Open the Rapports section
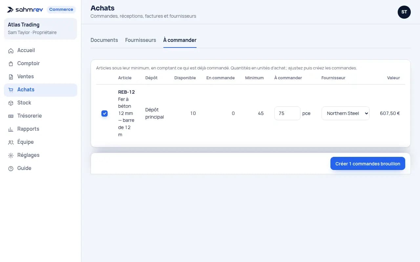The height and width of the screenshot is (262, 420). (x=40, y=129)
